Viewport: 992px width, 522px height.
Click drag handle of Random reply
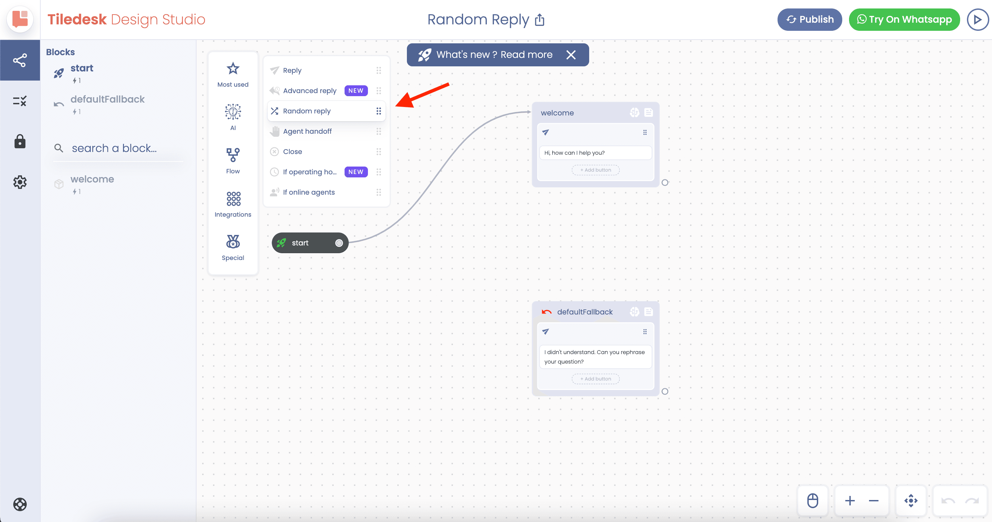[x=378, y=111]
